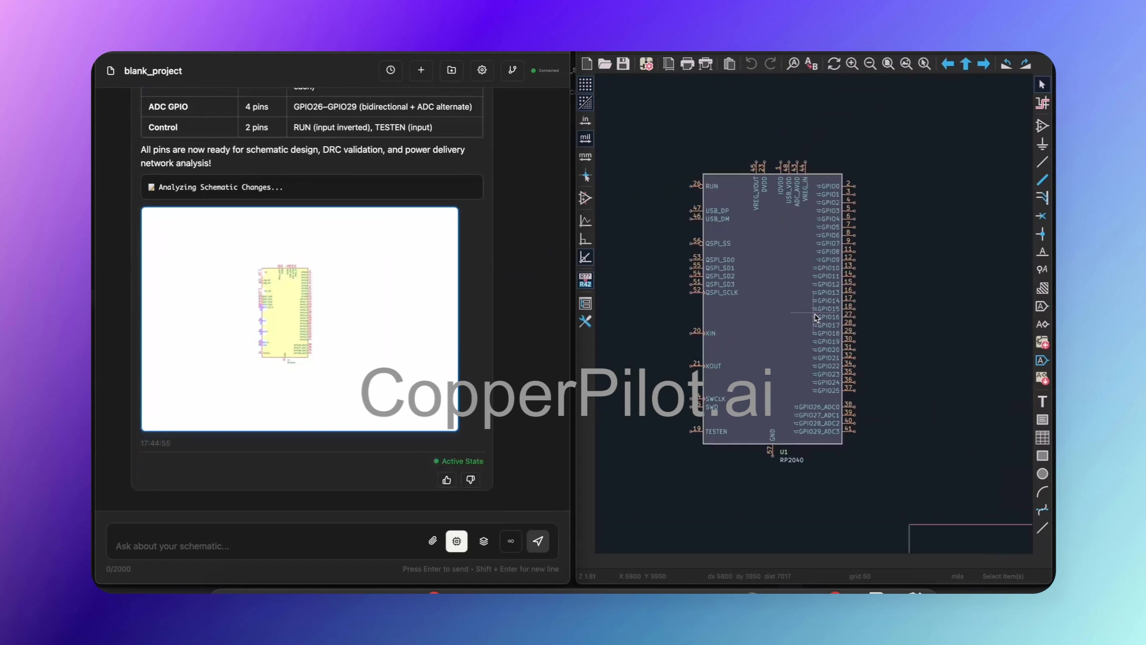Open CopperPilot settings gear

(482, 70)
